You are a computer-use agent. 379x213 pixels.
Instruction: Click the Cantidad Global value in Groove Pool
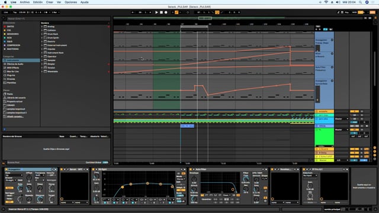point(105,162)
